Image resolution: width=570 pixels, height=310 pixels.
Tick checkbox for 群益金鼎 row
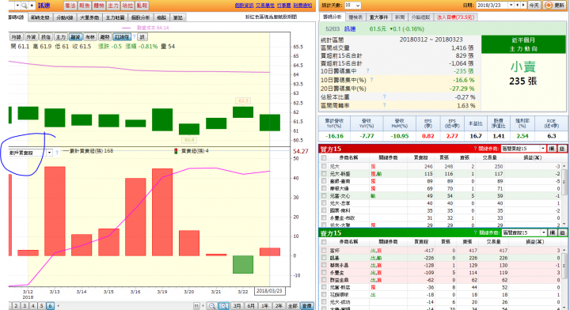tap(324, 280)
